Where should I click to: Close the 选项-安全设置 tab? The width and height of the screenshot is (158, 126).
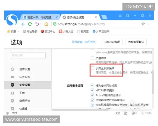click(x=96, y=17)
